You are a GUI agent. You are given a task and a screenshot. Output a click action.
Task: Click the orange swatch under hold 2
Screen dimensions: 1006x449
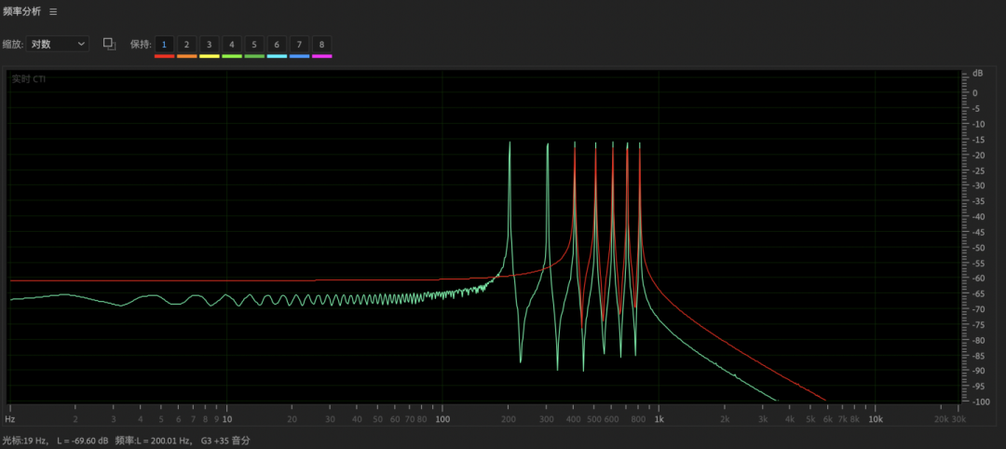[186, 57]
